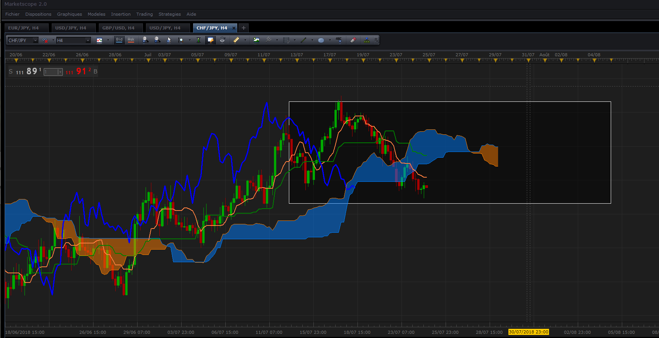Viewport: 659px width, 338px height.
Task: Click the horizontal lines levels icon
Action: coord(286,40)
